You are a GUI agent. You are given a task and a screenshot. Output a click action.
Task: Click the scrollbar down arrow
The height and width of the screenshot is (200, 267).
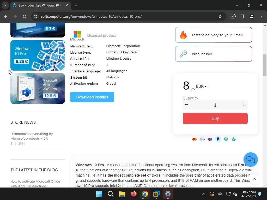(265, 185)
